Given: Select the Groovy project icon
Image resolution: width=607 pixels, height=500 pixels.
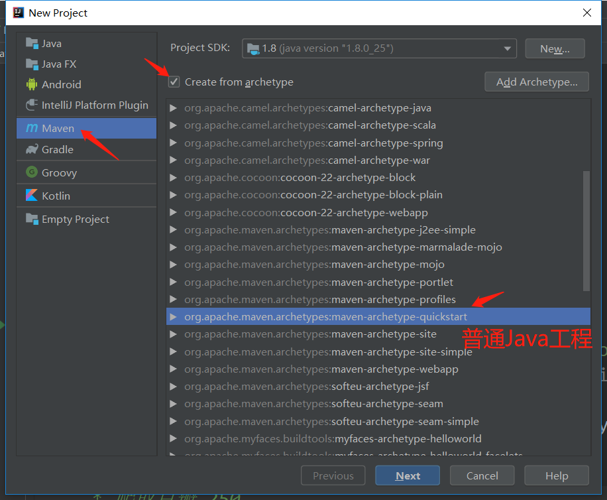Looking at the screenshot, I should click(31, 172).
